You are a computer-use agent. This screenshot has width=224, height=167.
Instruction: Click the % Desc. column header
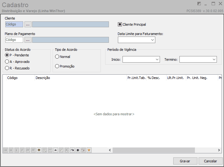point(156,78)
